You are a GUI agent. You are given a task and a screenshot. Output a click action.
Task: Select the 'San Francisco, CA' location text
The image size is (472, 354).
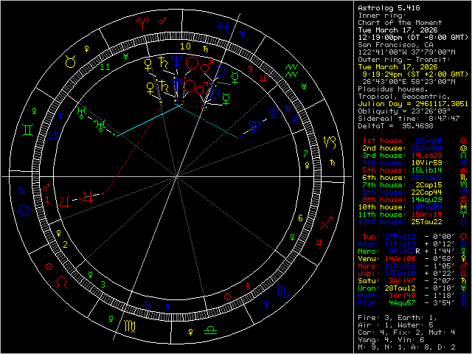point(392,44)
